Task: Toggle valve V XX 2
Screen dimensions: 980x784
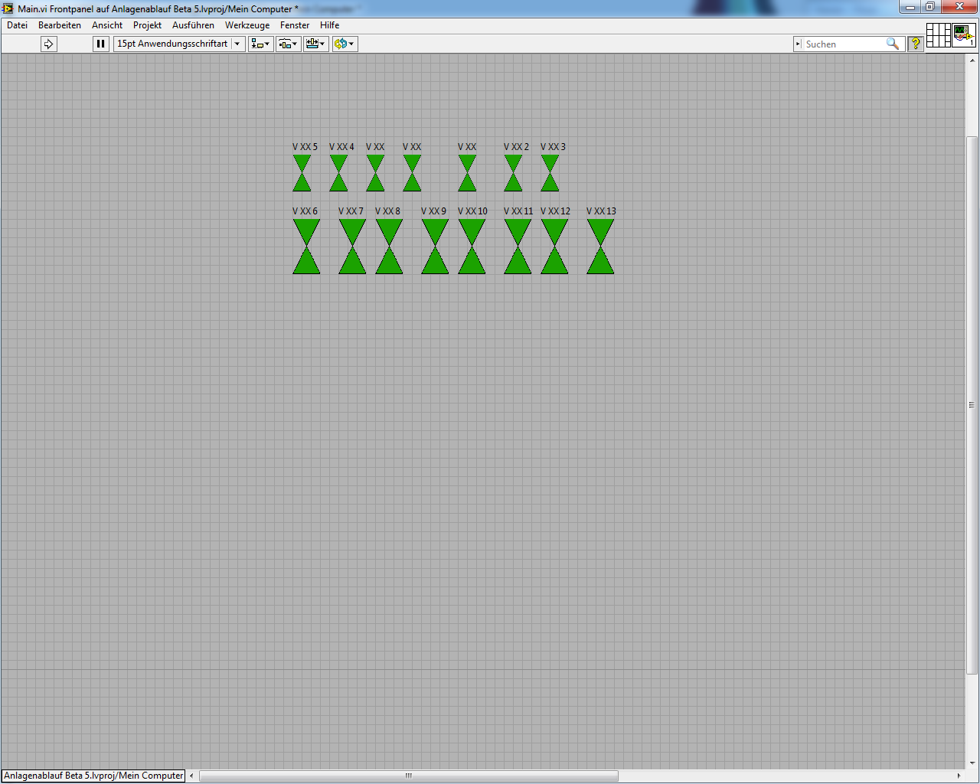Action: click(x=514, y=173)
